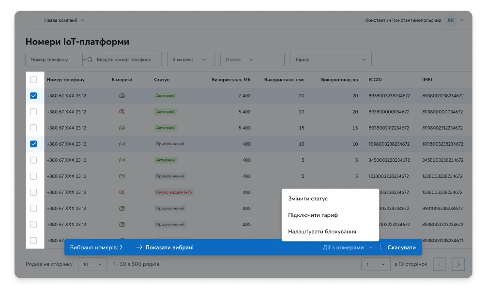The width and height of the screenshot is (487, 289).
Task: Open the 'Тариф' filter dropdown
Action: pos(331,60)
